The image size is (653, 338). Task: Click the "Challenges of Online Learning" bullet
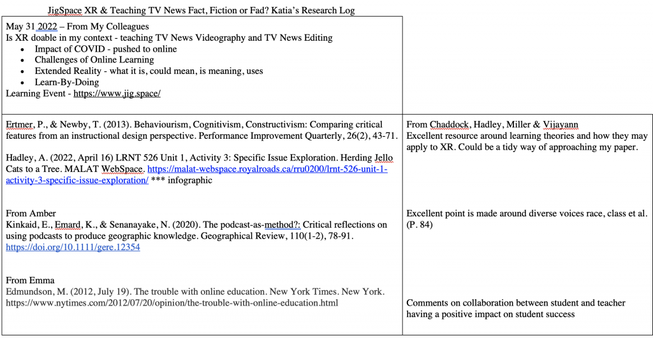(x=94, y=60)
